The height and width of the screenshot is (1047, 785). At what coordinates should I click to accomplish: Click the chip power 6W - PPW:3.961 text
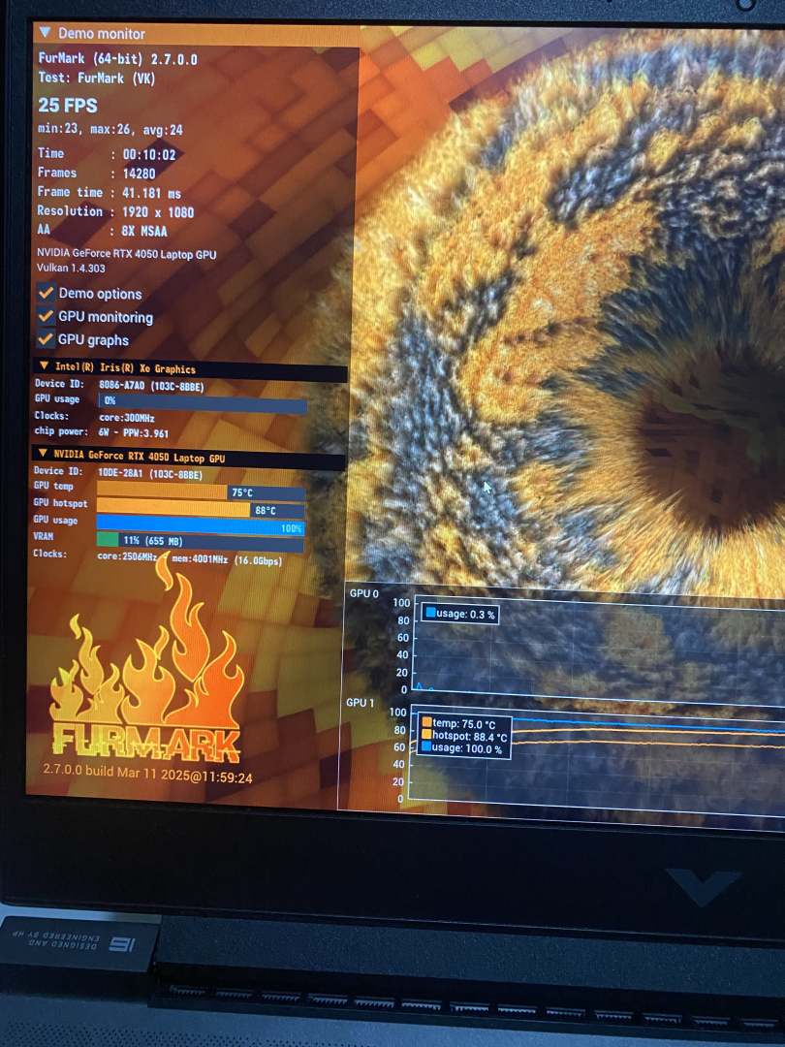pos(134,433)
